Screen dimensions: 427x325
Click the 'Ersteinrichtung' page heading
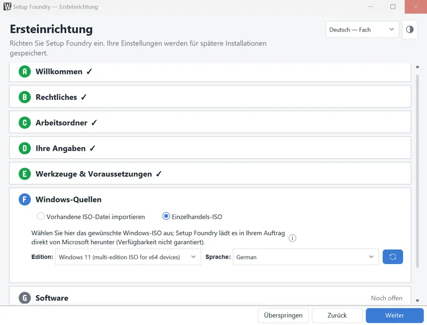[51, 29]
